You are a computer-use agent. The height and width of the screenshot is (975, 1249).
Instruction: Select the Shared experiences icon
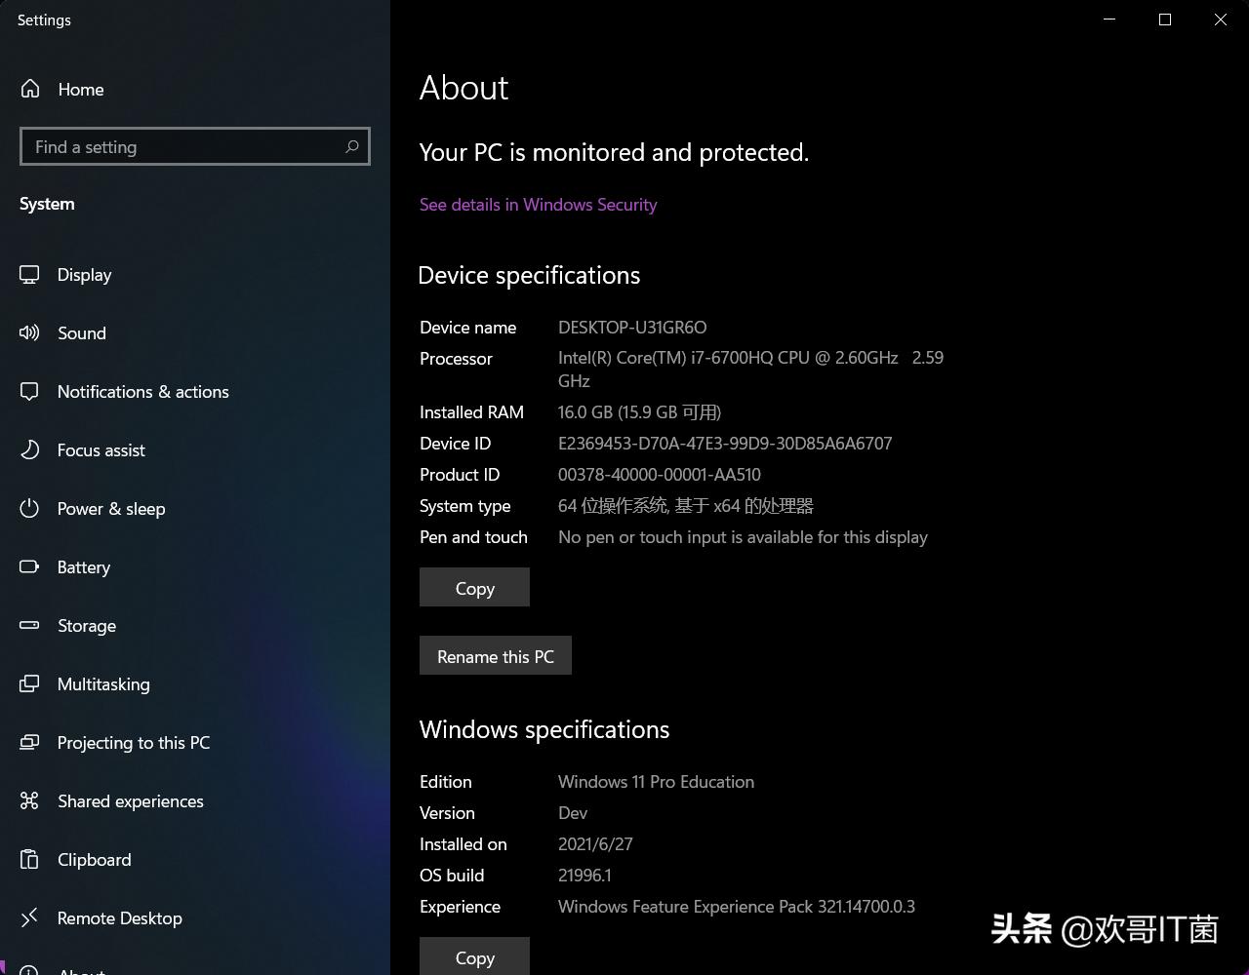pos(29,800)
